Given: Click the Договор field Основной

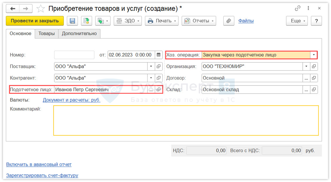Looking at the screenshot, I should [x=252, y=78].
